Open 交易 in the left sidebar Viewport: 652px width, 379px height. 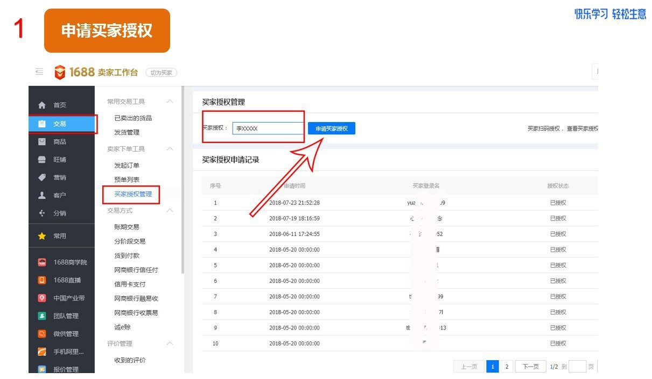pos(59,124)
